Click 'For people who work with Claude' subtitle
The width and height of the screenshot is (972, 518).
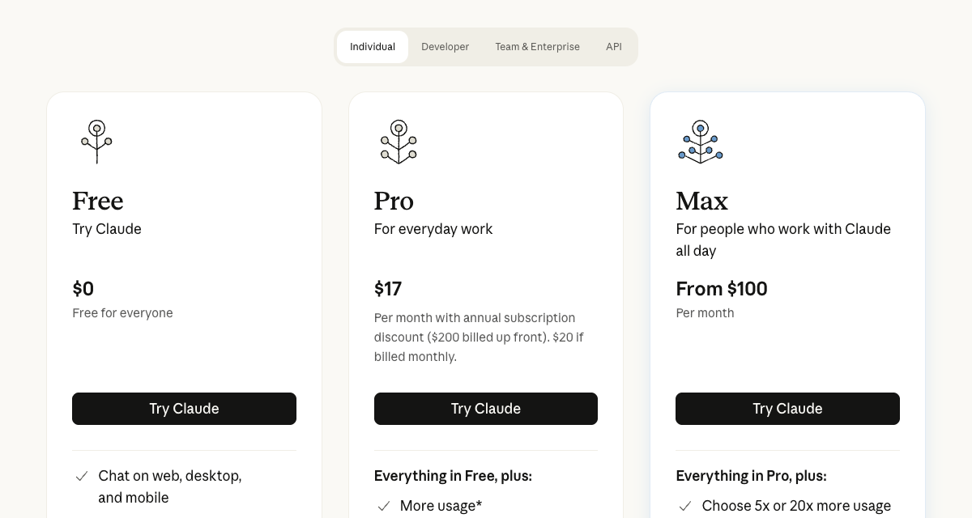[x=783, y=240]
